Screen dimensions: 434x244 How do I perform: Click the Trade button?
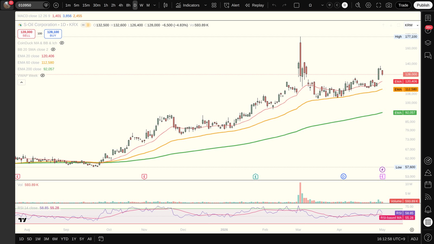(x=403, y=5)
